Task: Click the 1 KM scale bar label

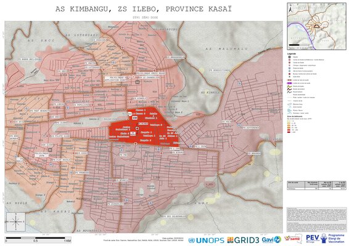Action: coord(67,240)
